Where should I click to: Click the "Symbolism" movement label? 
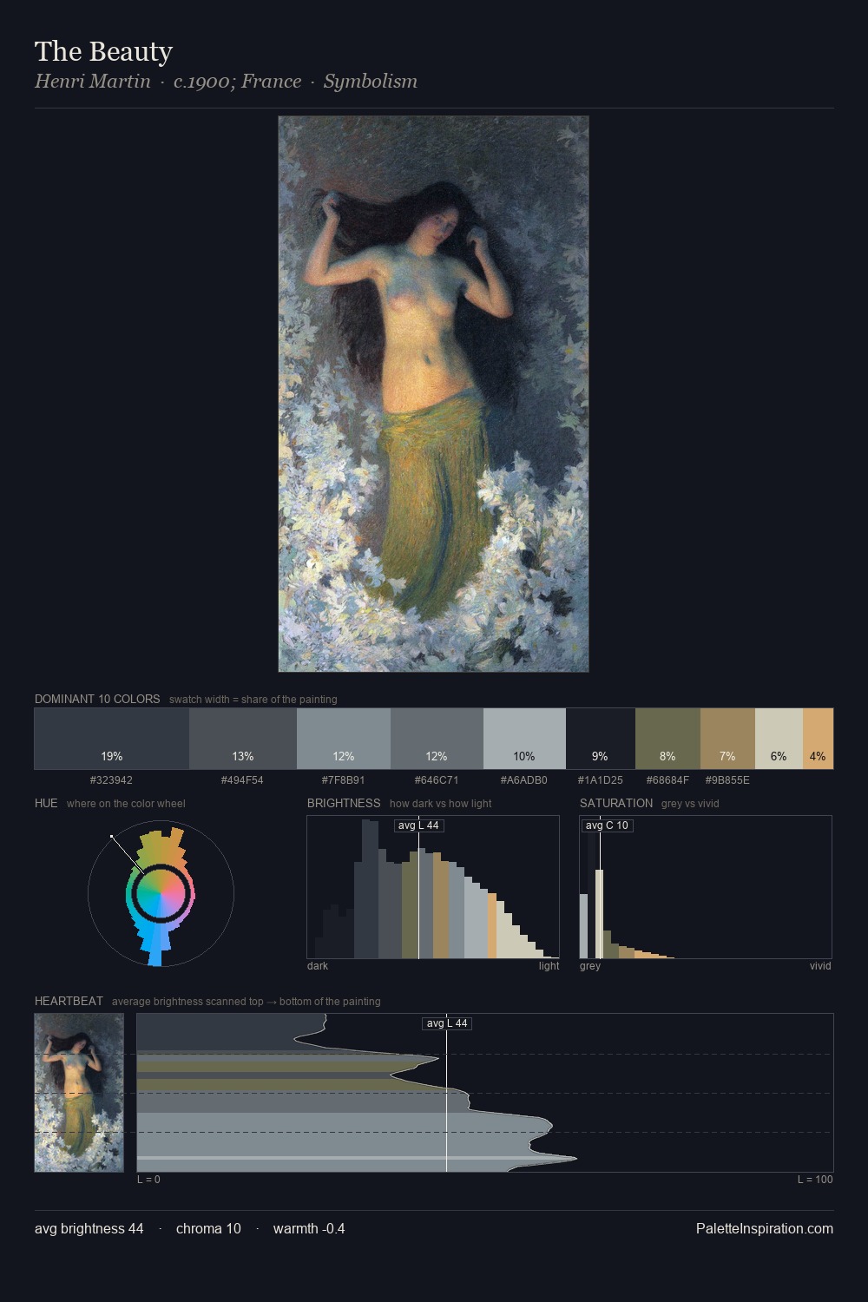click(371, 82)
